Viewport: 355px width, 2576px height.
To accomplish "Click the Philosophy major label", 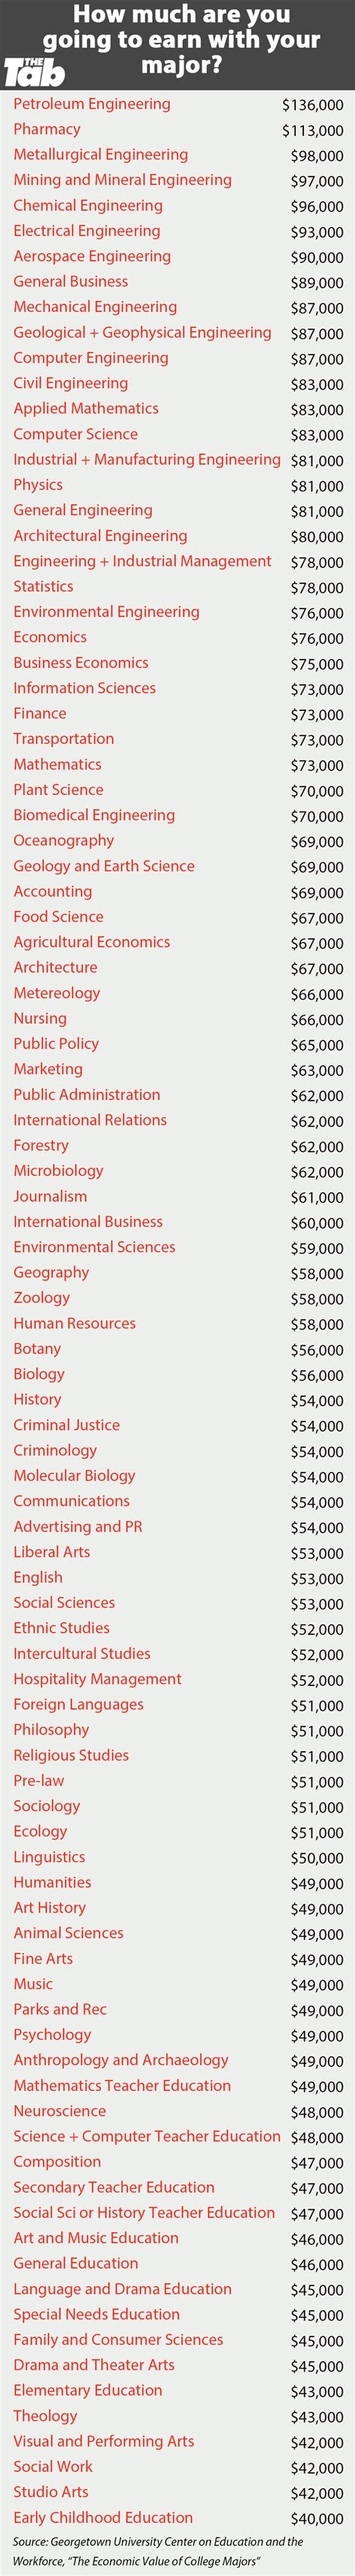I will click(x=51, y=1729).
